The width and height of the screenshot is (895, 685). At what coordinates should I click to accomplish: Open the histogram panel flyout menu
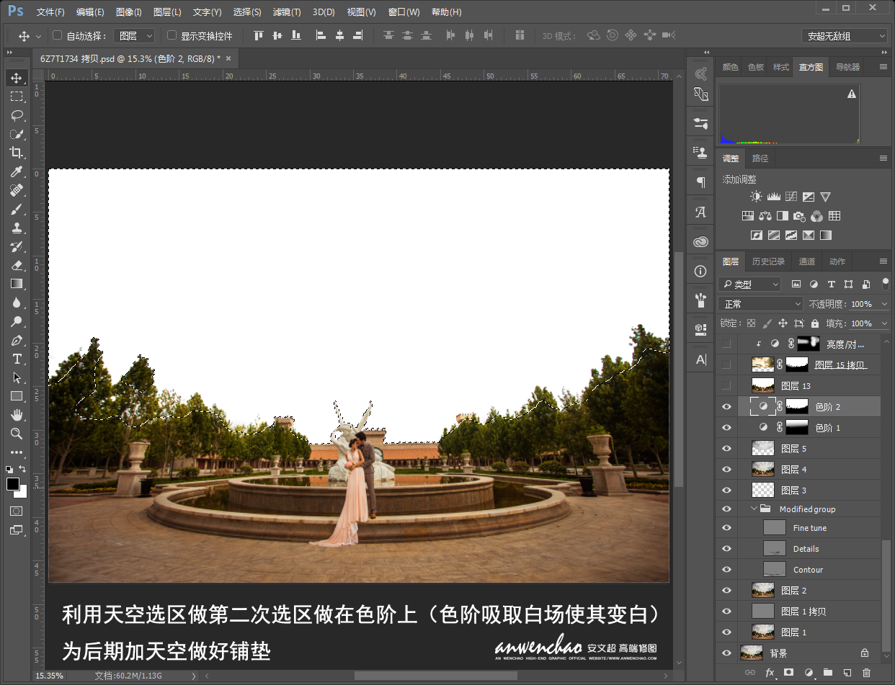[883, 67]
